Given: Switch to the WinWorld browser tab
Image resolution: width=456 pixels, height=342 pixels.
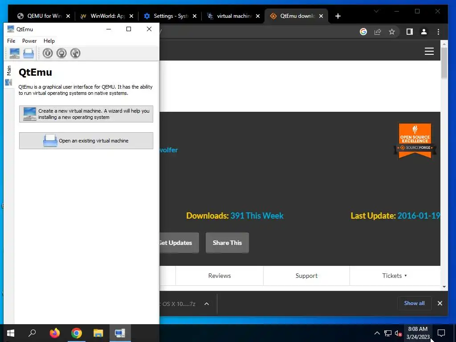Looking at the screenshot, I should pyautogui.click(x=106, y=16).
